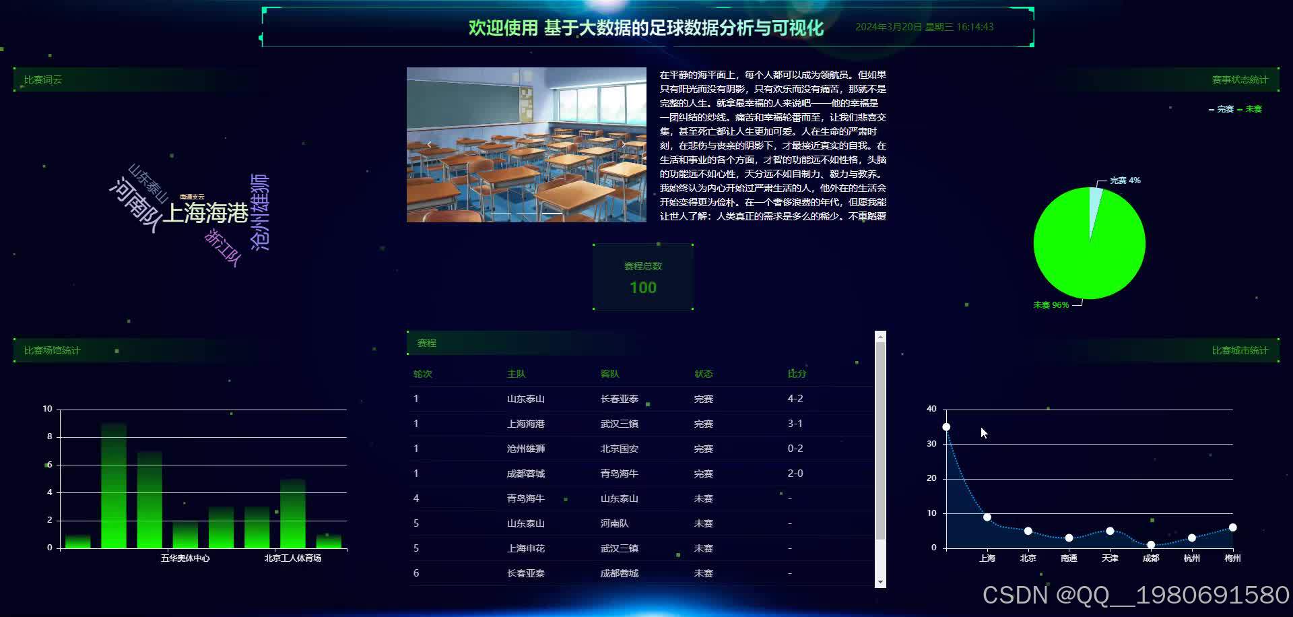The width and height of the screenshot is (1293, 617).
Task: Click the 比赛城市统计 header
Action: 1240,350
